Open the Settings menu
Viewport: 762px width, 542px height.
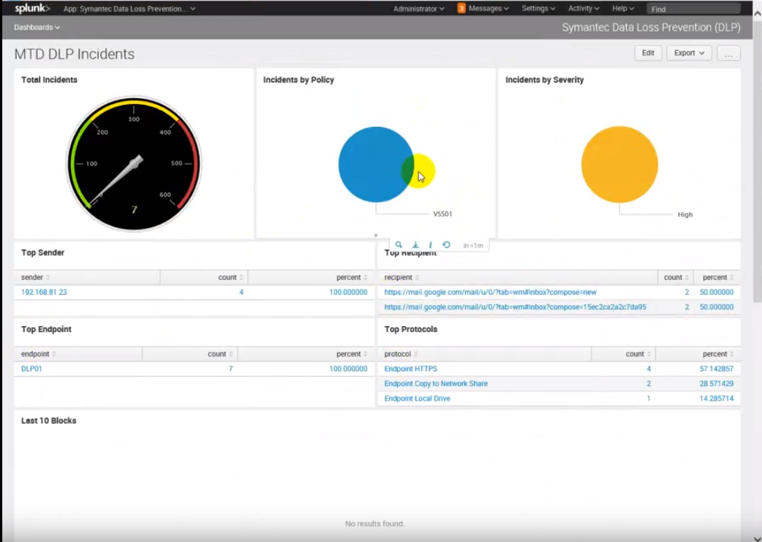click(538, 8)
